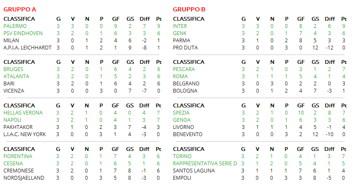Image resolution: width=355 pixels, height=186 pixels.
Task: Open the CESENA team entry
Action: pyautogui.click(x=13, y=163)
